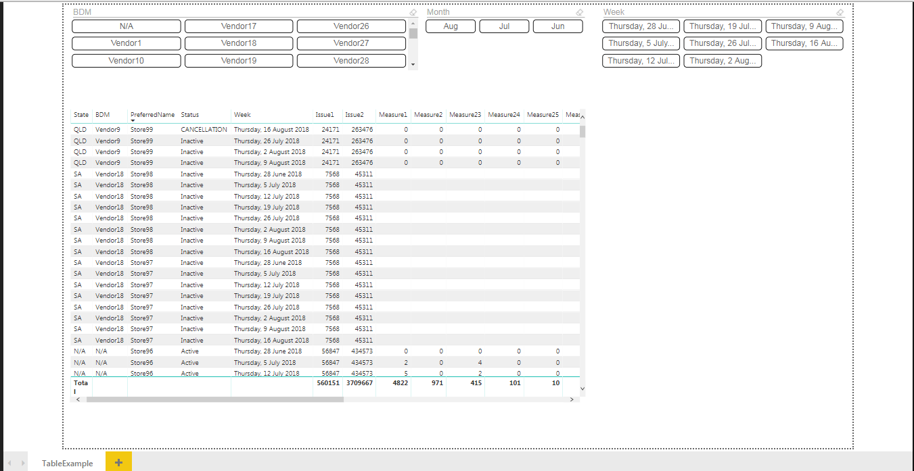The height and width of the screenshot is (471, 914).
Task: Filter Month slicer by Jul
Action: 504,26
